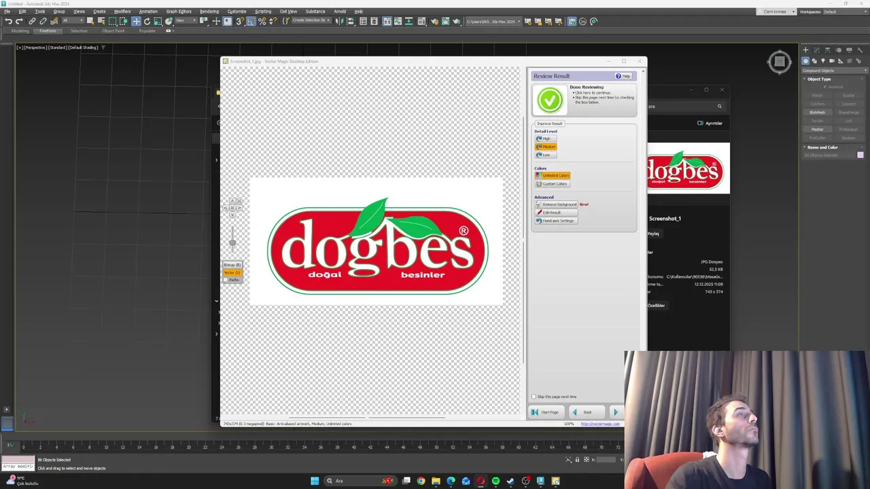
Task: Open Spotify from the taskbar
Action: (495, 481)
